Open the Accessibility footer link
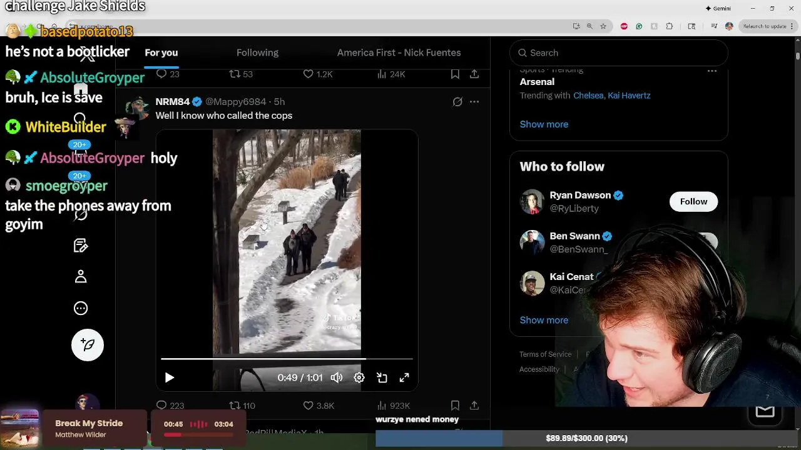This screenshot has height=450, width=801. point(539,369)
